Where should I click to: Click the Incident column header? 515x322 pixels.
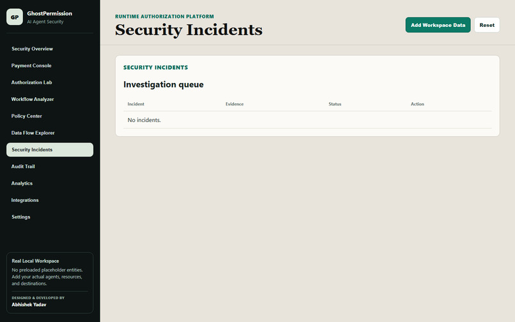tap(135, 104)
